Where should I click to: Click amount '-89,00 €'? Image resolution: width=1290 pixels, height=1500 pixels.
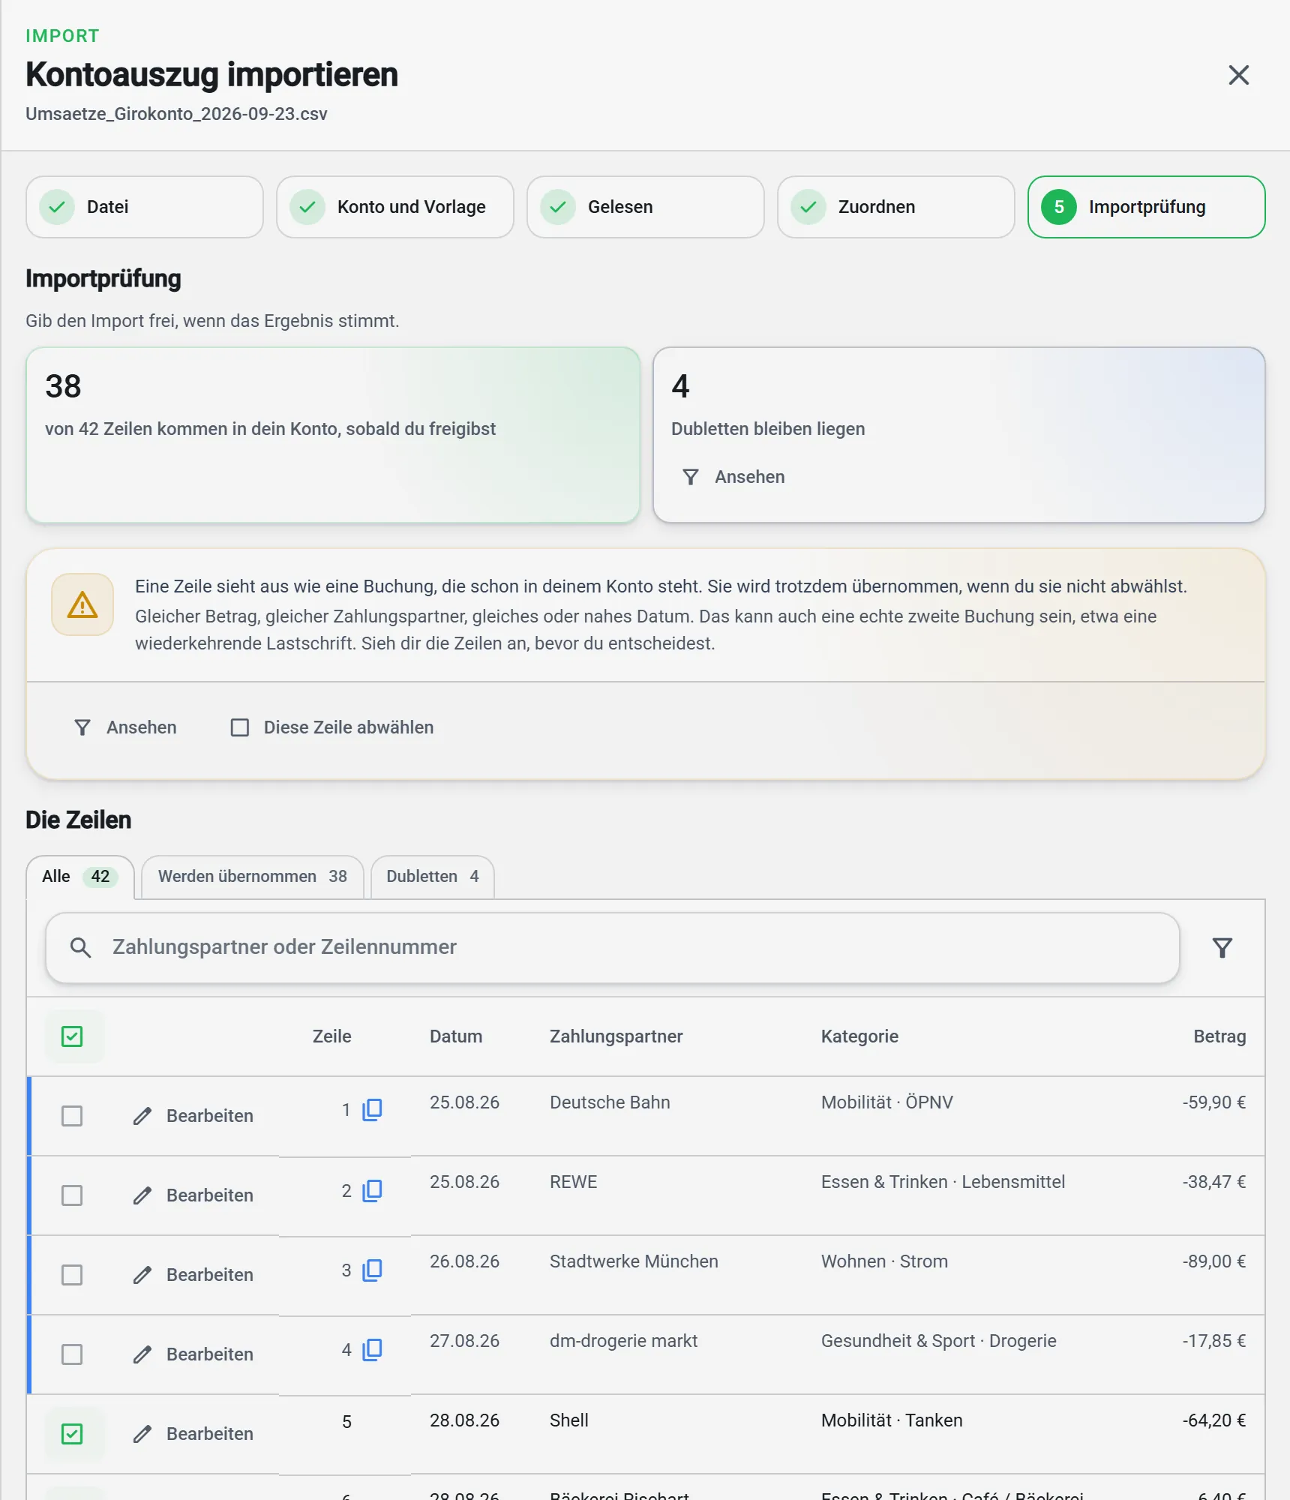pyautogui.click(x=1214, y=1261)
